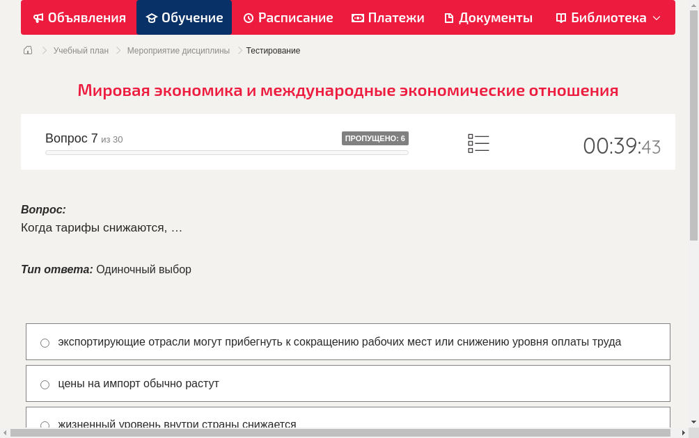Screen dimensions: 699x438
Task: Click the home icon in the breadcrumb
Action: pos(28,50)
